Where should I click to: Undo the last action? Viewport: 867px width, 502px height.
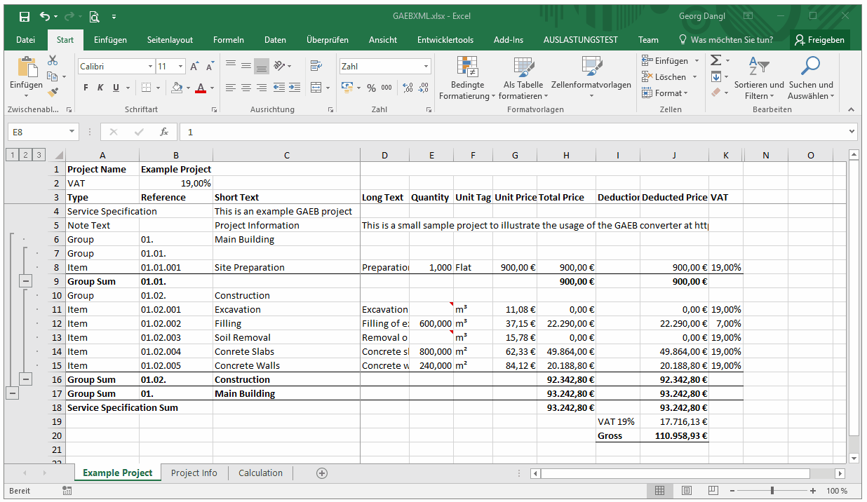click(x=46, y=16)
